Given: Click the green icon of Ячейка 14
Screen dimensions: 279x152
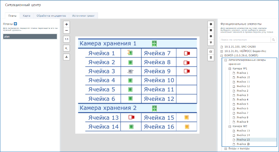Looking at the screenshot, I should pos(131,127).
